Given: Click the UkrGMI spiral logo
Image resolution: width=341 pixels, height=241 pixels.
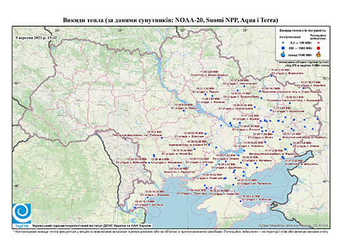Looking at the screenshot, I should 22,213.
